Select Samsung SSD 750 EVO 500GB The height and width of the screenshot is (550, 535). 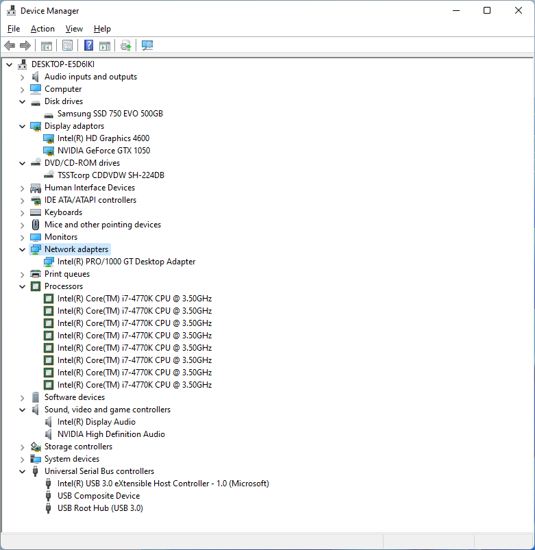tap(110, 114)
